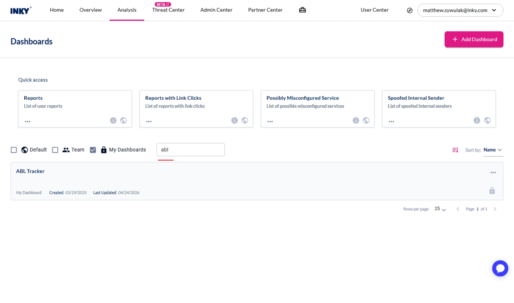
Task: Click the Last Updated 04/24/2026 text
Action: tap(116, 193)
